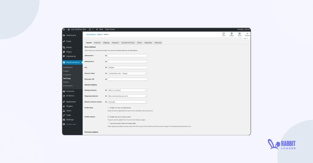313x163 pixels.
Task: Open the Help panel
Action: click(245, 38)
